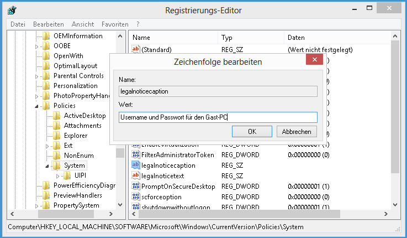407x238 pixels.
Task: Click the Name field showing legalnoticecaption
Action: point(218,91)
